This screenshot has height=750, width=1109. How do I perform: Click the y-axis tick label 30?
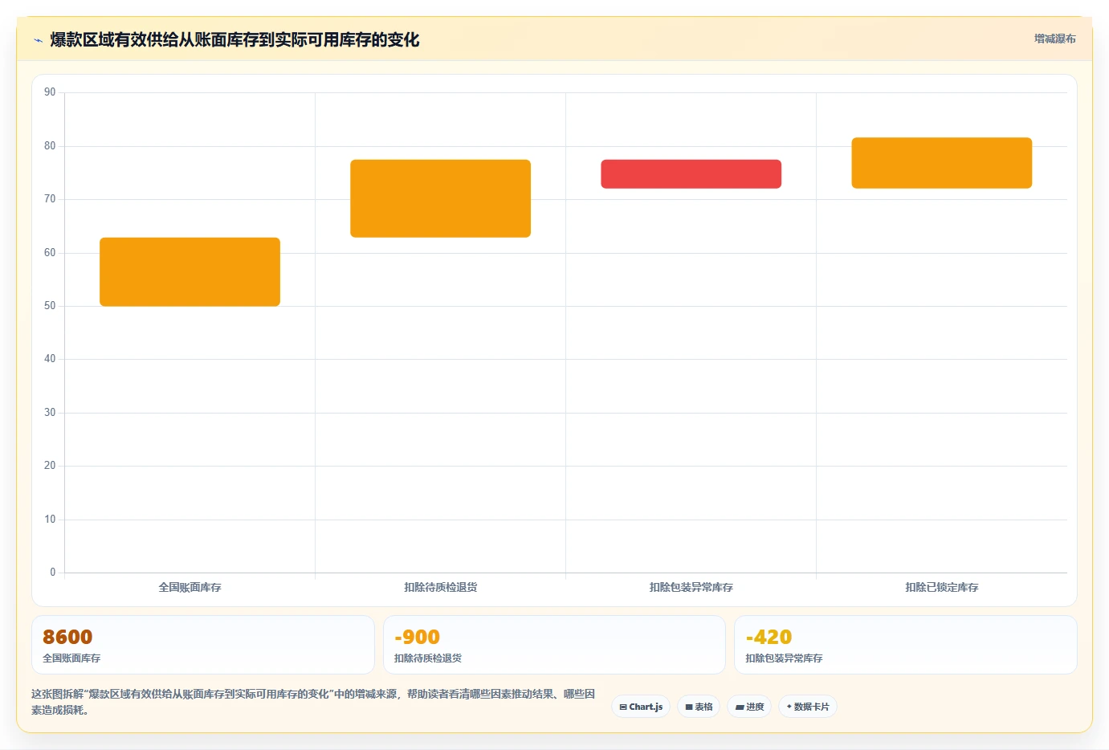(x=50, y=413)
